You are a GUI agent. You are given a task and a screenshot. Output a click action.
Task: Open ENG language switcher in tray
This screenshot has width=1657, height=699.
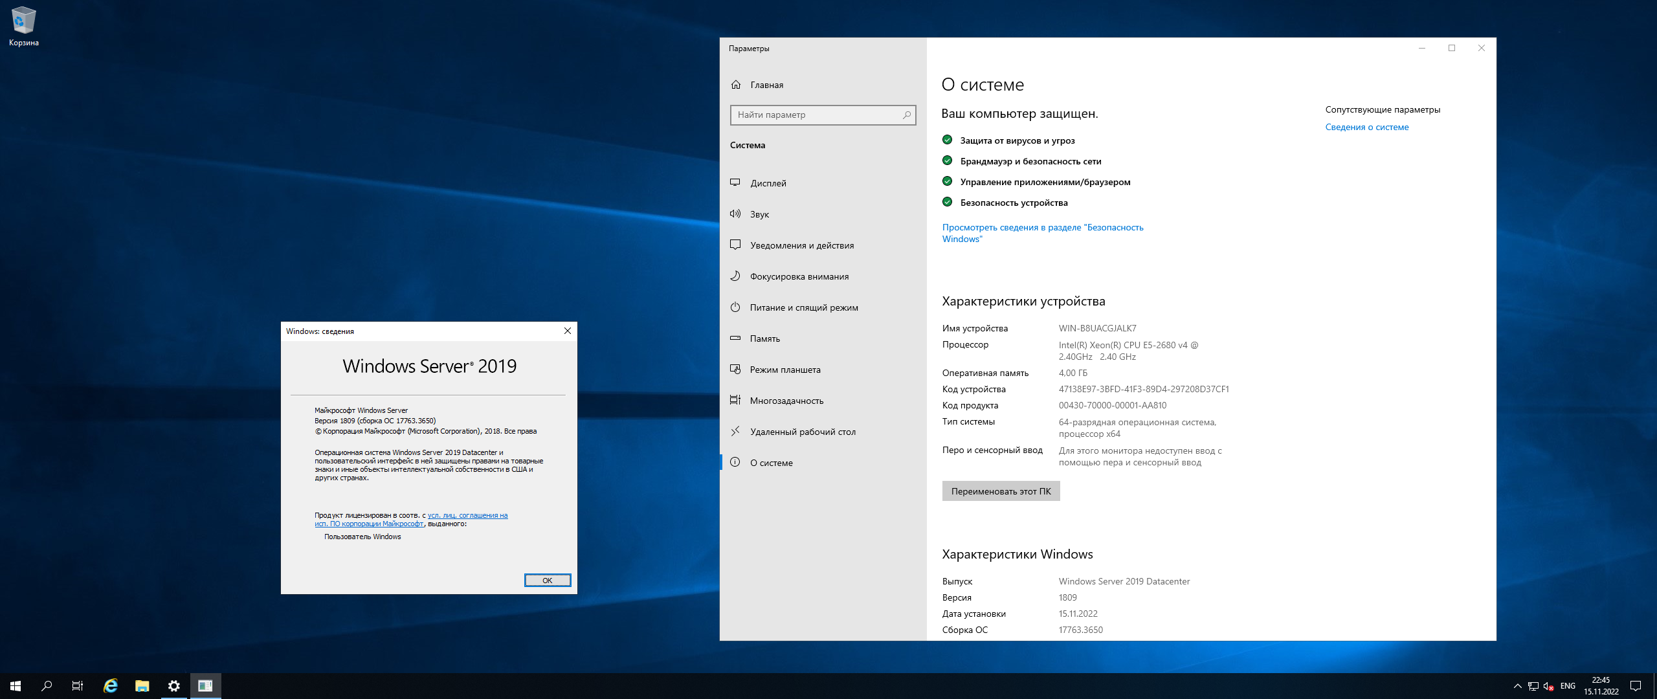(x=1568, y=685)
